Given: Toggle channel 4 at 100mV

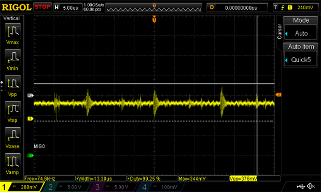Looking at the screenshot, I should 161,187.
